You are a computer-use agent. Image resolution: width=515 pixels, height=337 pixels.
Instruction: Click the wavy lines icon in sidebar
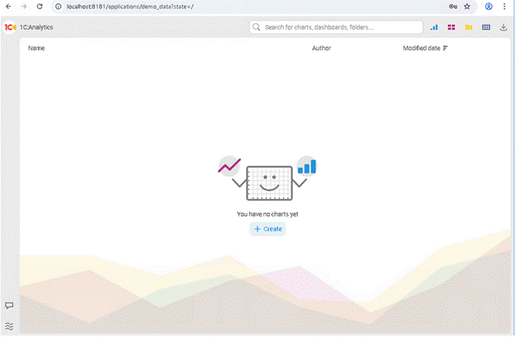(9, 326)
